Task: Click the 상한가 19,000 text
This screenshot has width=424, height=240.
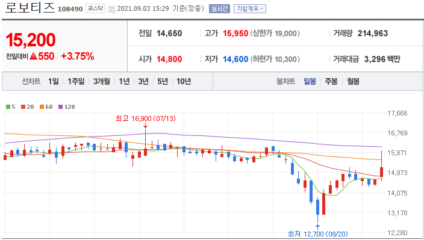Action: 275,34
